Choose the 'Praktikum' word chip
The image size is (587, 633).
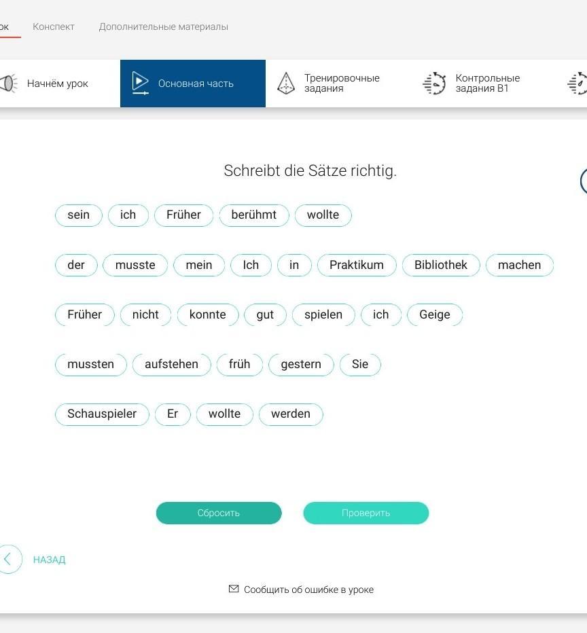tap(357, 266)
